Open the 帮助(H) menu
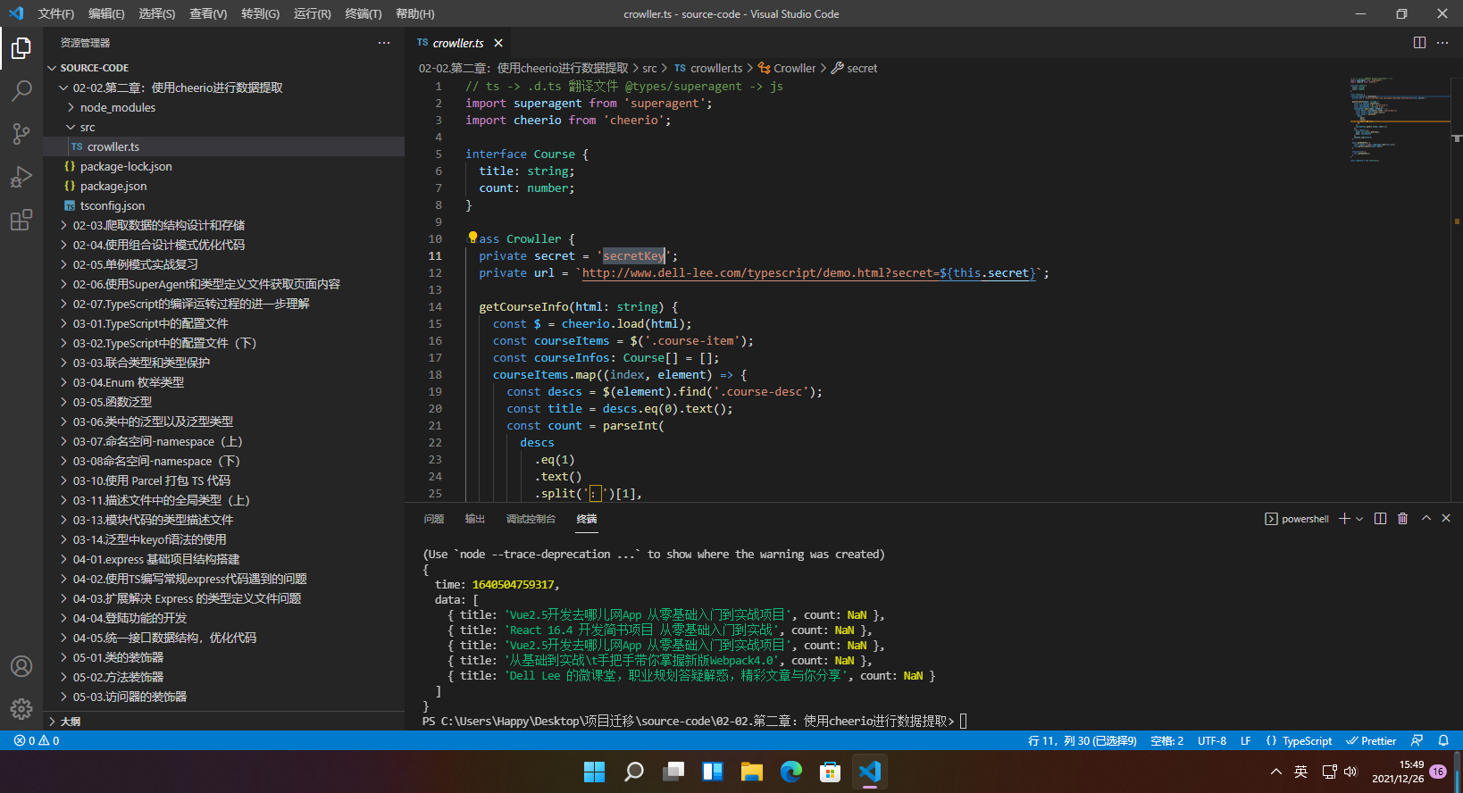This screenshot has width=1463, height=793. click(414, 14)
